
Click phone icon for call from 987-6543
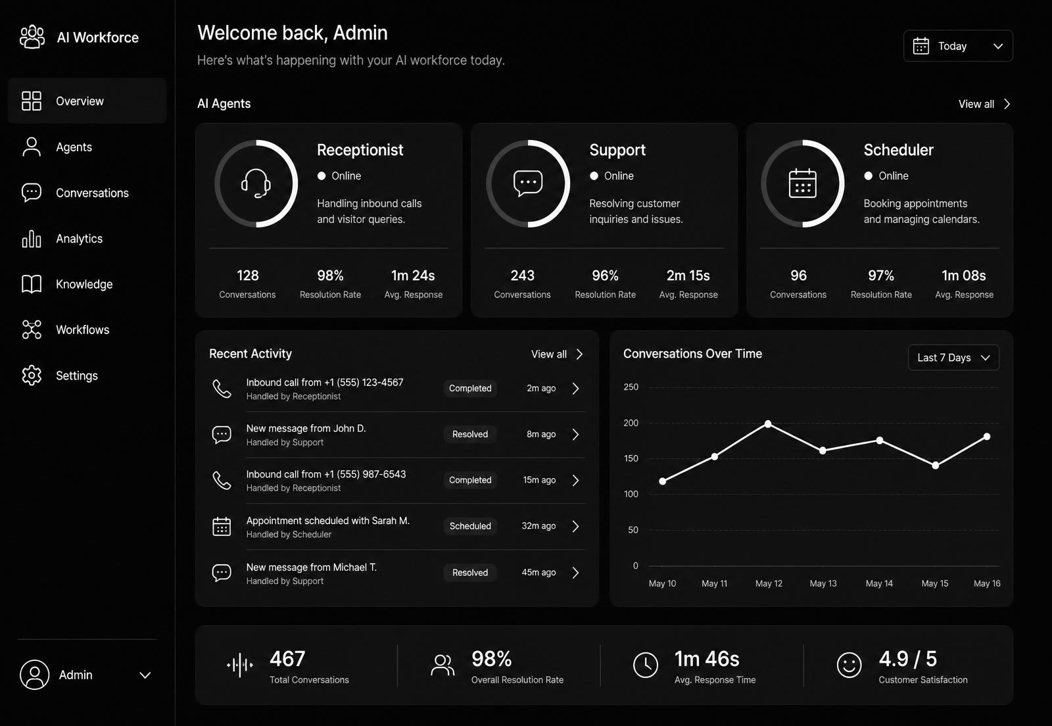pyautogui.click(x=222, y=481)
